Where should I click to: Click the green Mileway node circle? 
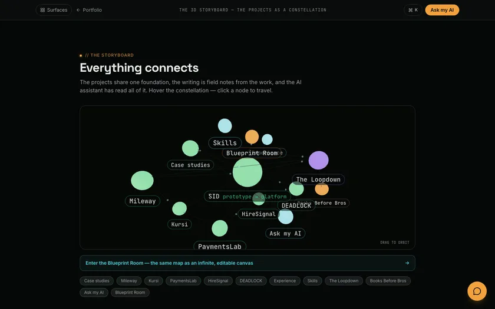pyautogui.click(x=143, y=180)
